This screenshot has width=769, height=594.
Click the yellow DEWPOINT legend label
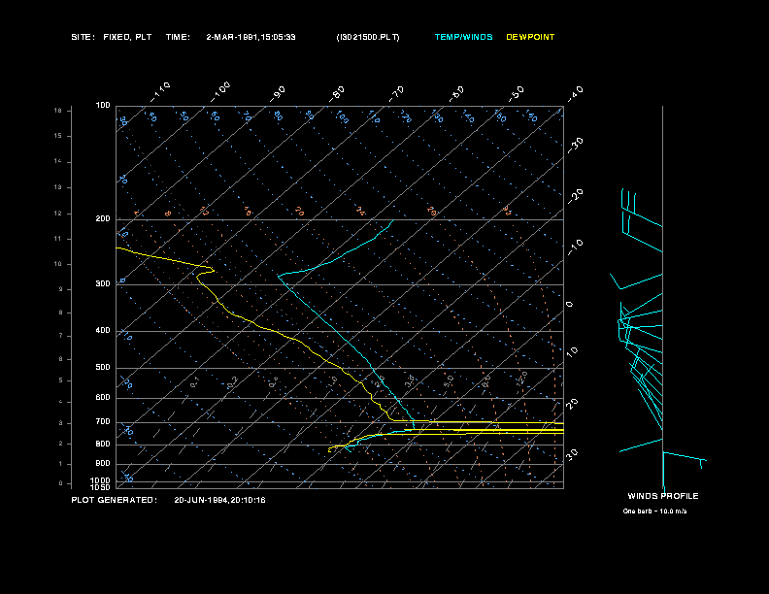click(x=530, y=37)
